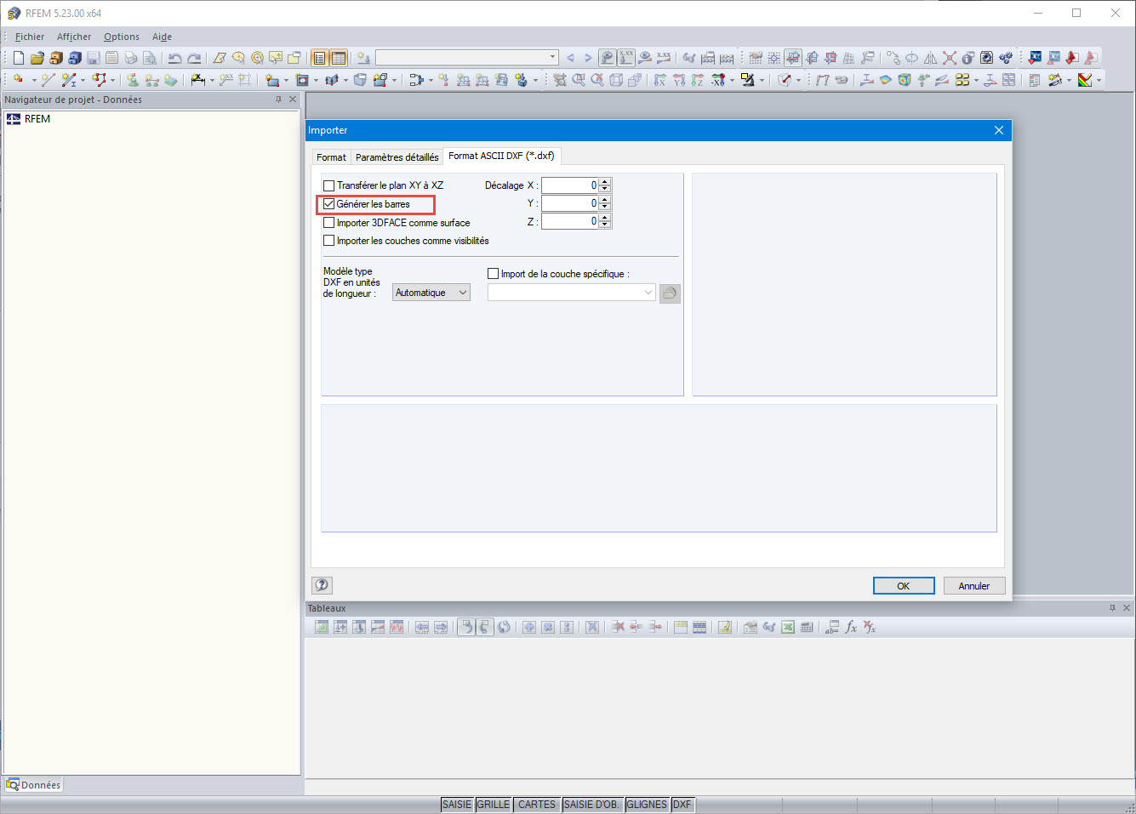Viewport: 1136px width, 814px height.
Task: Toggle the table display icon in toolbar
Action: (x=339, y=58)
